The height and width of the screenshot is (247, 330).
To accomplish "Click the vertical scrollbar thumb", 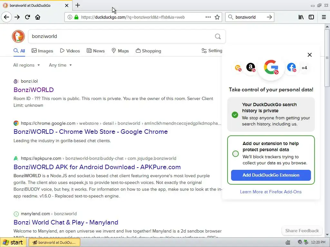I will tap(327, 58).
